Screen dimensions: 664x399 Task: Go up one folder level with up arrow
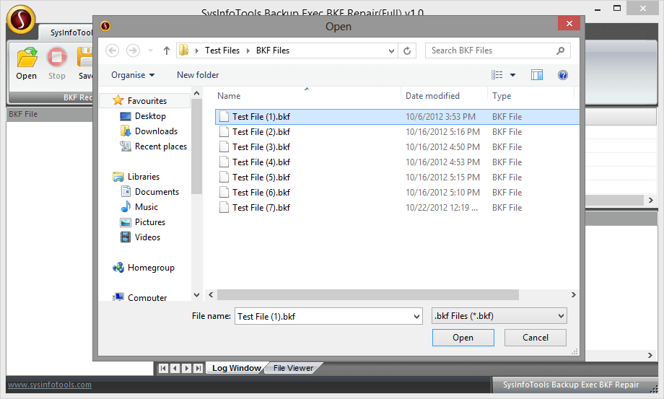click(167, 51)
